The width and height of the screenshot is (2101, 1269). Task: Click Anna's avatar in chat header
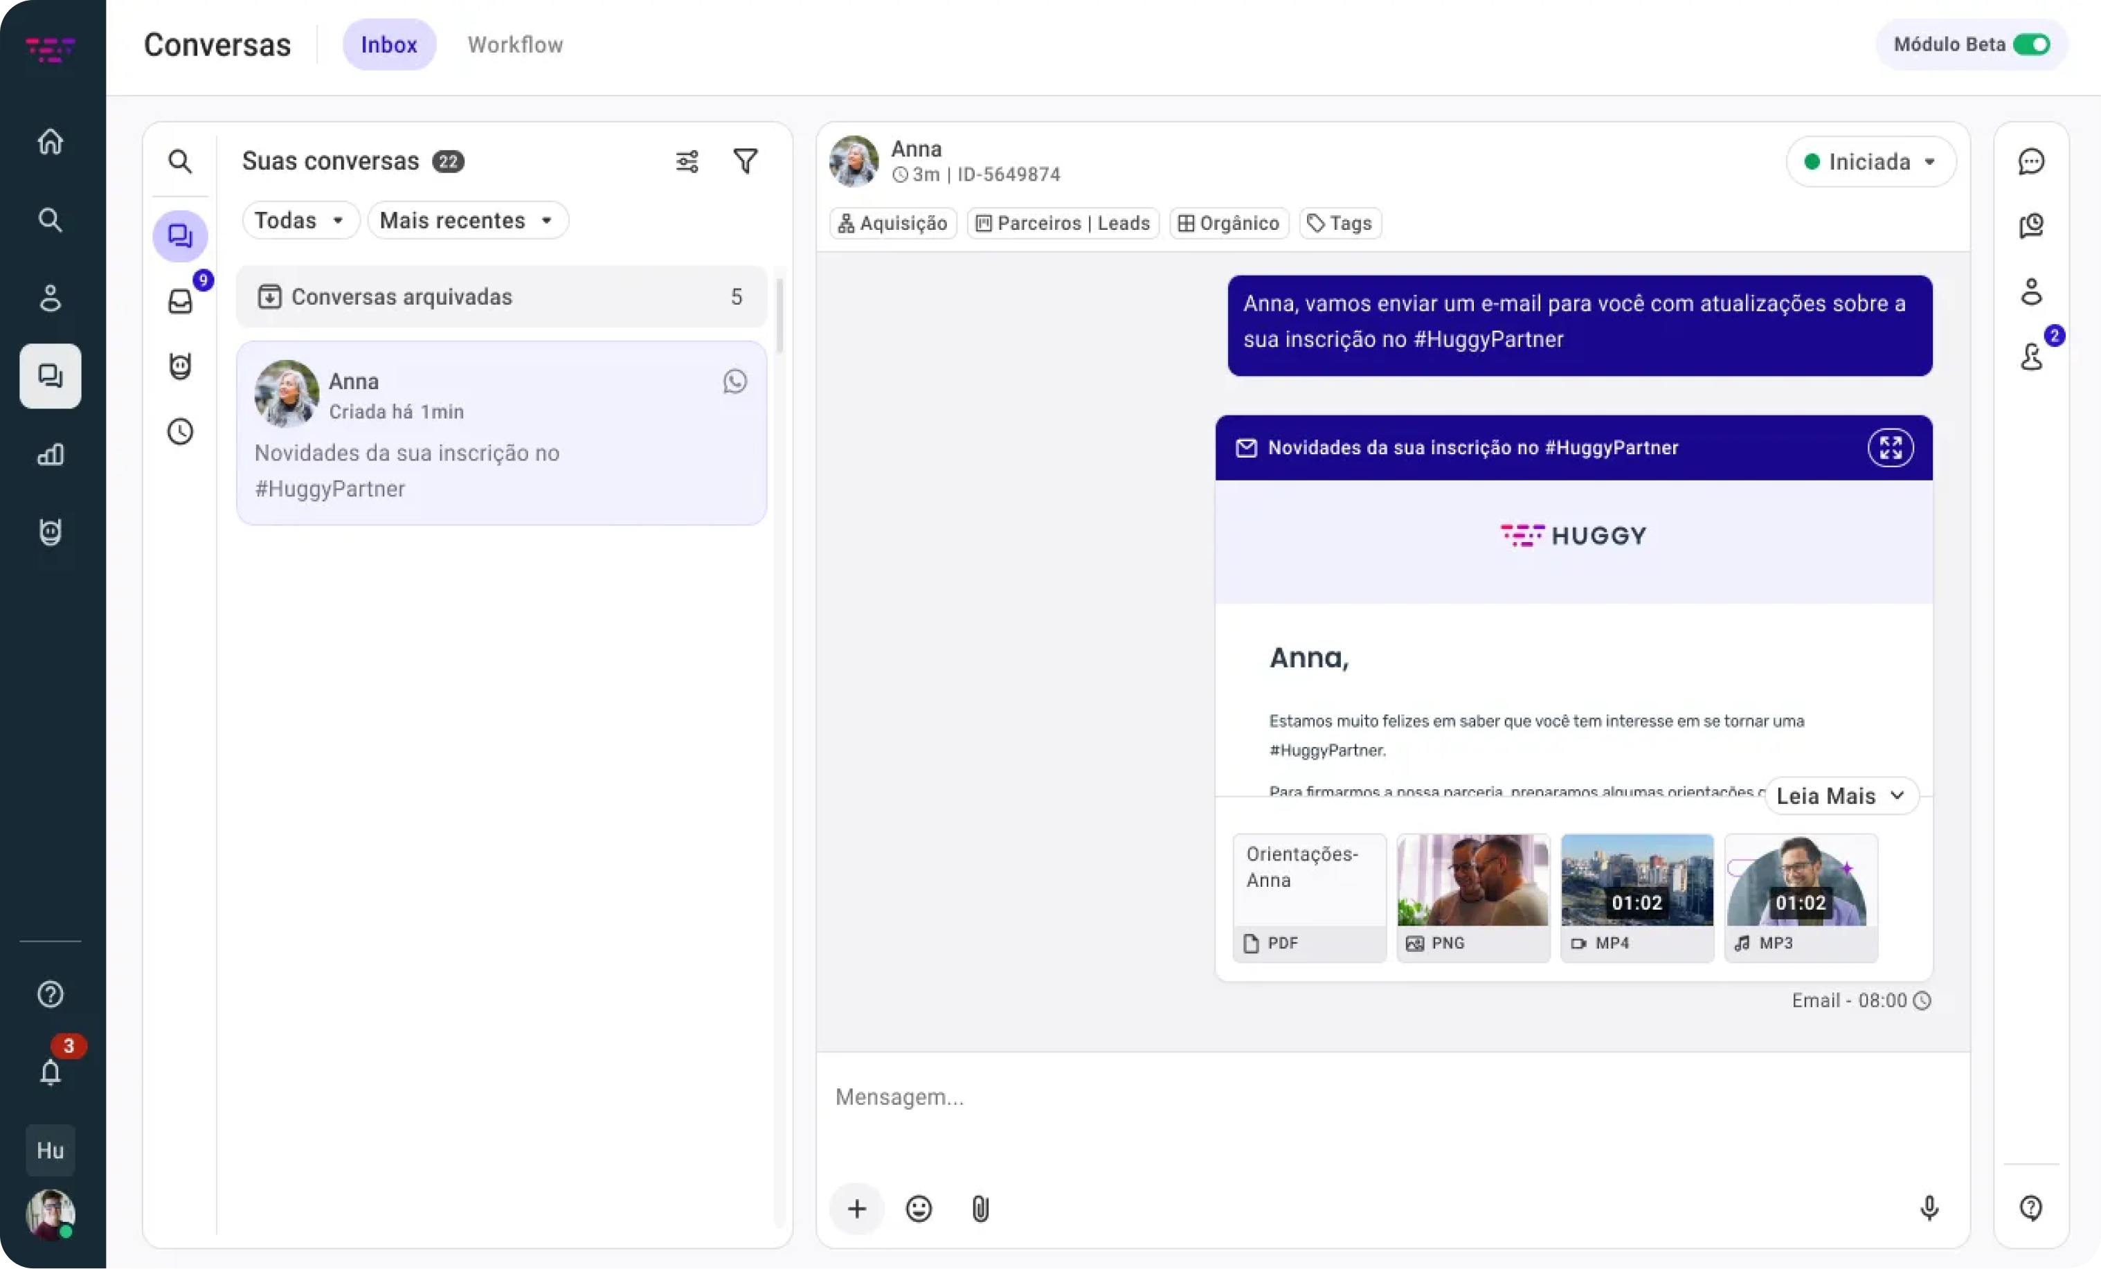click(854, 161)
